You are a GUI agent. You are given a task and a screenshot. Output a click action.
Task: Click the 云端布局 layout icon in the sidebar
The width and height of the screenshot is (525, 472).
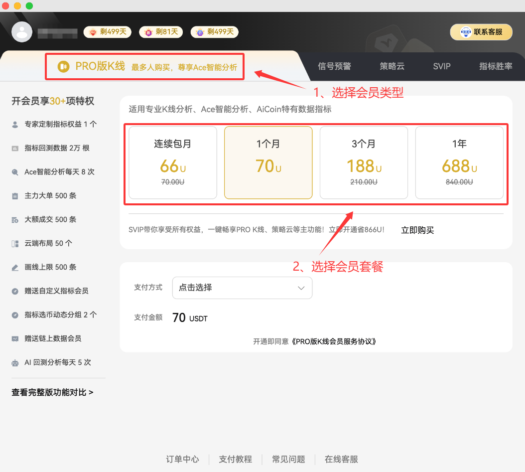pyautogui.click(x=15, y=243)
